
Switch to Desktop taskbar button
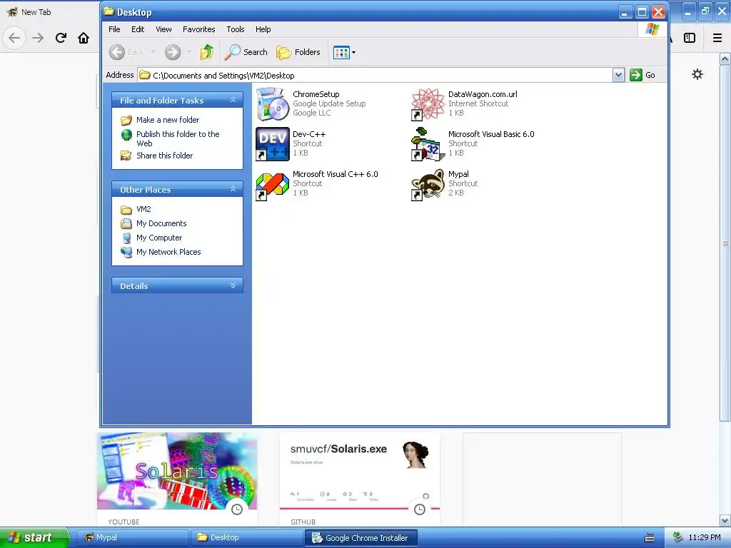coord(246,537)
